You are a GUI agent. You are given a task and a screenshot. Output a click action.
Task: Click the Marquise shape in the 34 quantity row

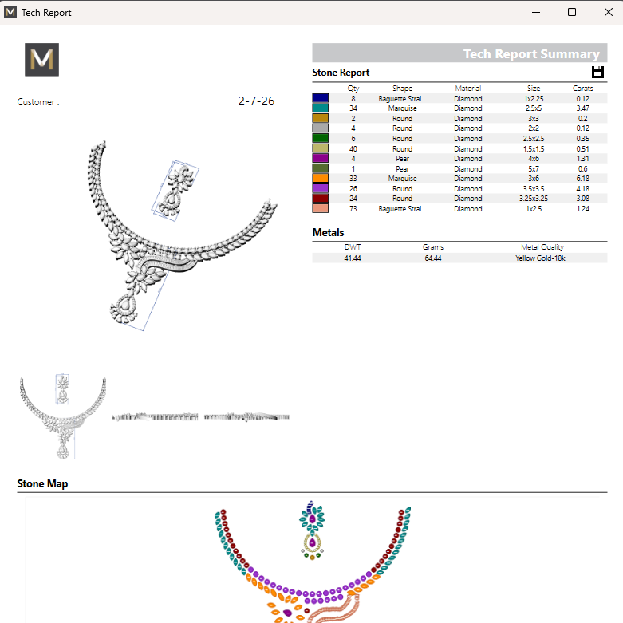coord(403,108)
